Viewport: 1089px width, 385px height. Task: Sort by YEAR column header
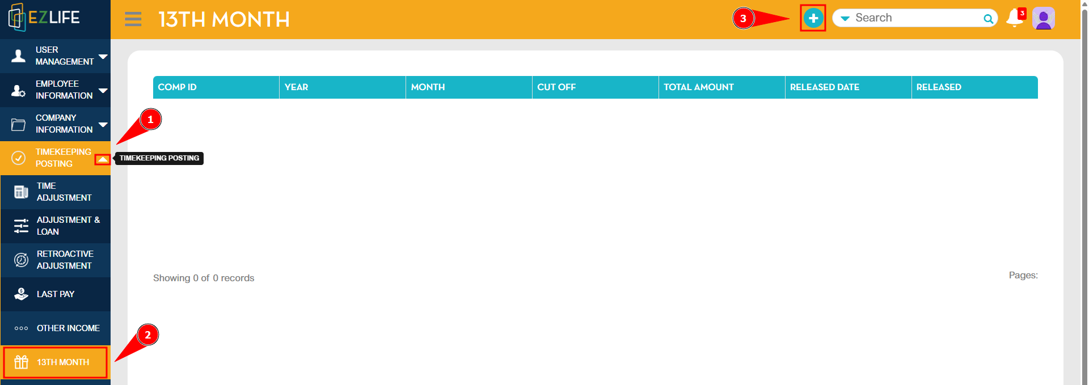[343, 87]
